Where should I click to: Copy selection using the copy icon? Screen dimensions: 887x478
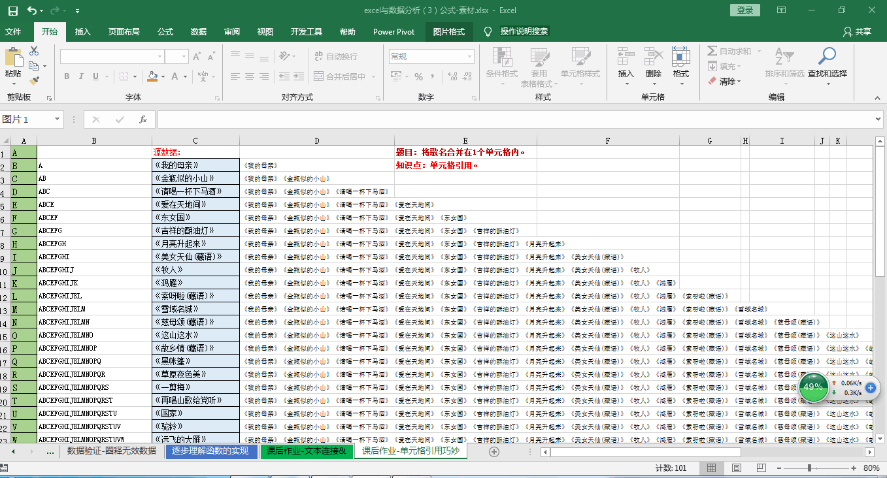click(34, 66)
